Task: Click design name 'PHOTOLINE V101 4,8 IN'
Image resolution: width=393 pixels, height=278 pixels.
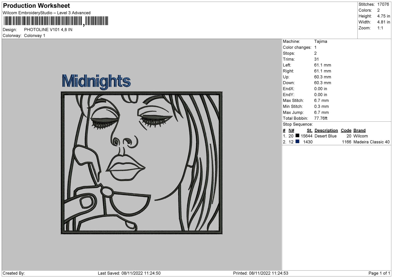Action: click(48, 30)
